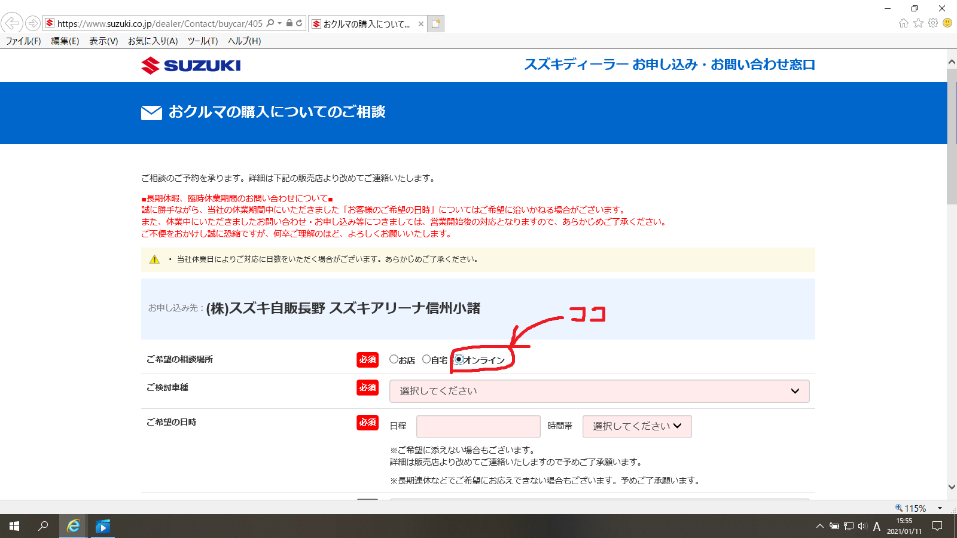Click the smiley feedback icon

tap(947, 23)
